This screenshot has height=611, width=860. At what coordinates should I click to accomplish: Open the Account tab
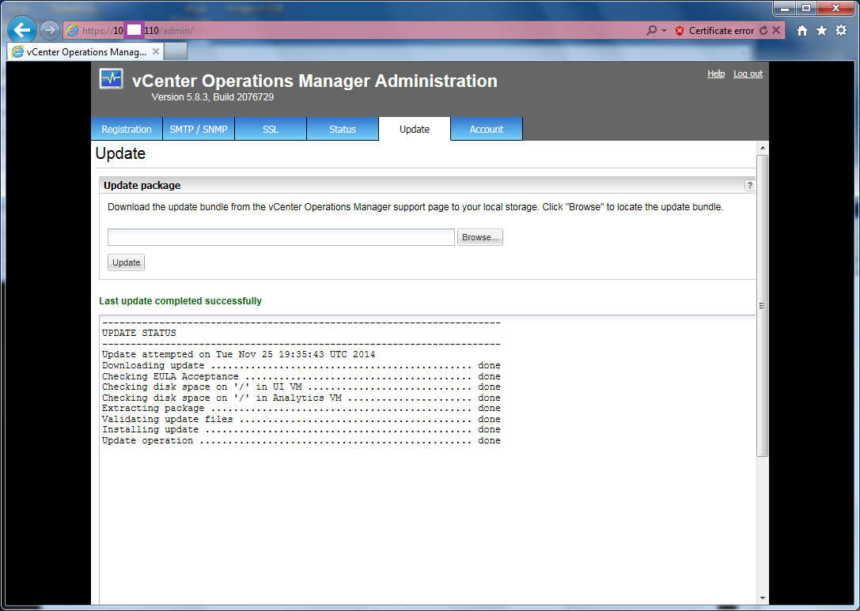[487, 130]
